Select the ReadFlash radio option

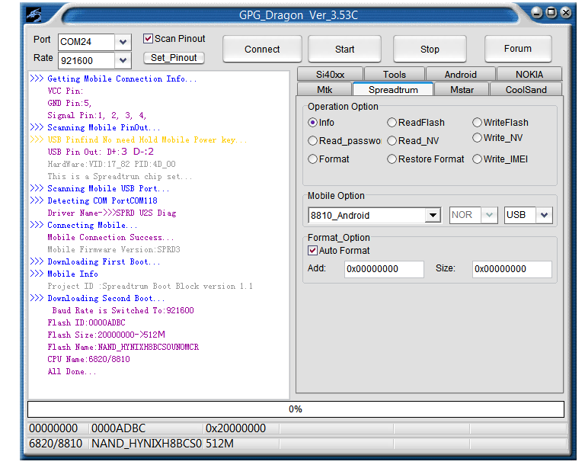(x=392, y=123)
